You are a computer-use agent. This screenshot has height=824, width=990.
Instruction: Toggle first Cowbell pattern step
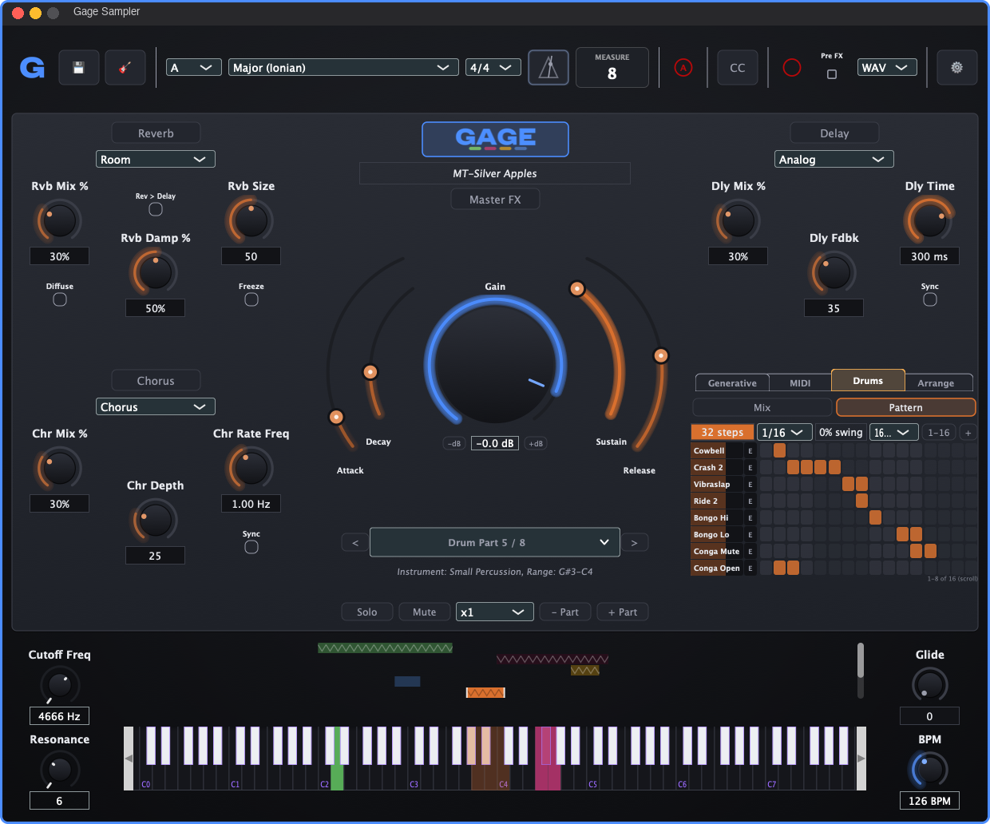pos(766,450)
